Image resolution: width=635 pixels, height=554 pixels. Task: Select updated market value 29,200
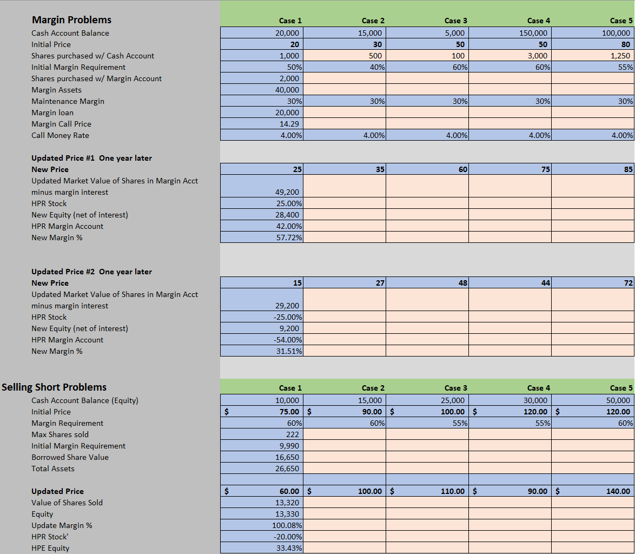coord(262,299)
